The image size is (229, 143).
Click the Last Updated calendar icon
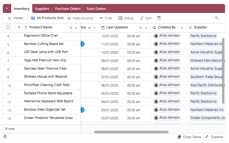click(x=103, y=27)
